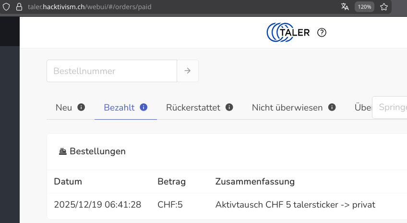Open the order dated 2025/12/19 06:41:28

point(97,205)
